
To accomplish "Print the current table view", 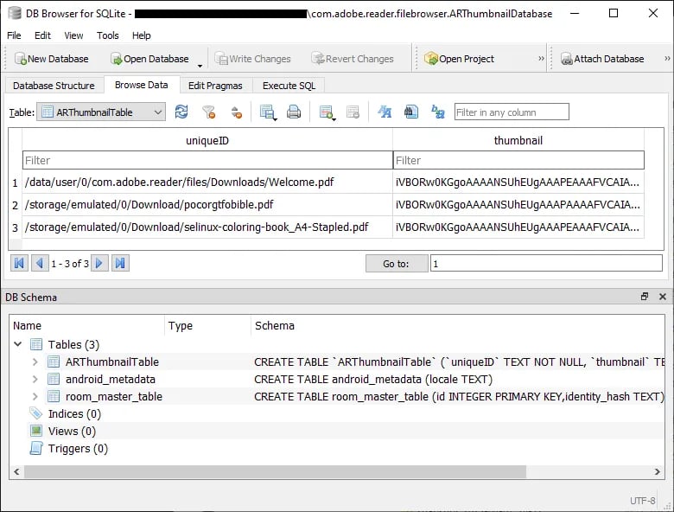I will point(294,112).
